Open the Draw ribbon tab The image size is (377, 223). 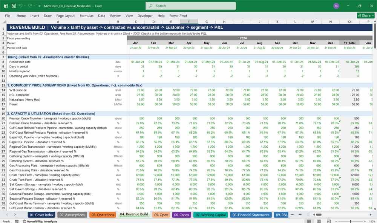pyautogui.click(x=48, y=15)
